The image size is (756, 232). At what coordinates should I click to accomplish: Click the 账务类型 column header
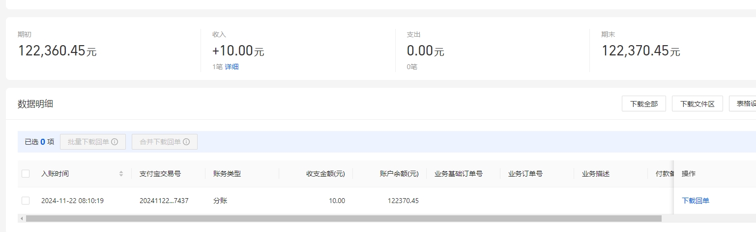coord(227,174)
